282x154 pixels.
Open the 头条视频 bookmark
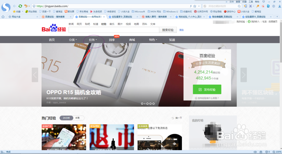coord(96,12)
